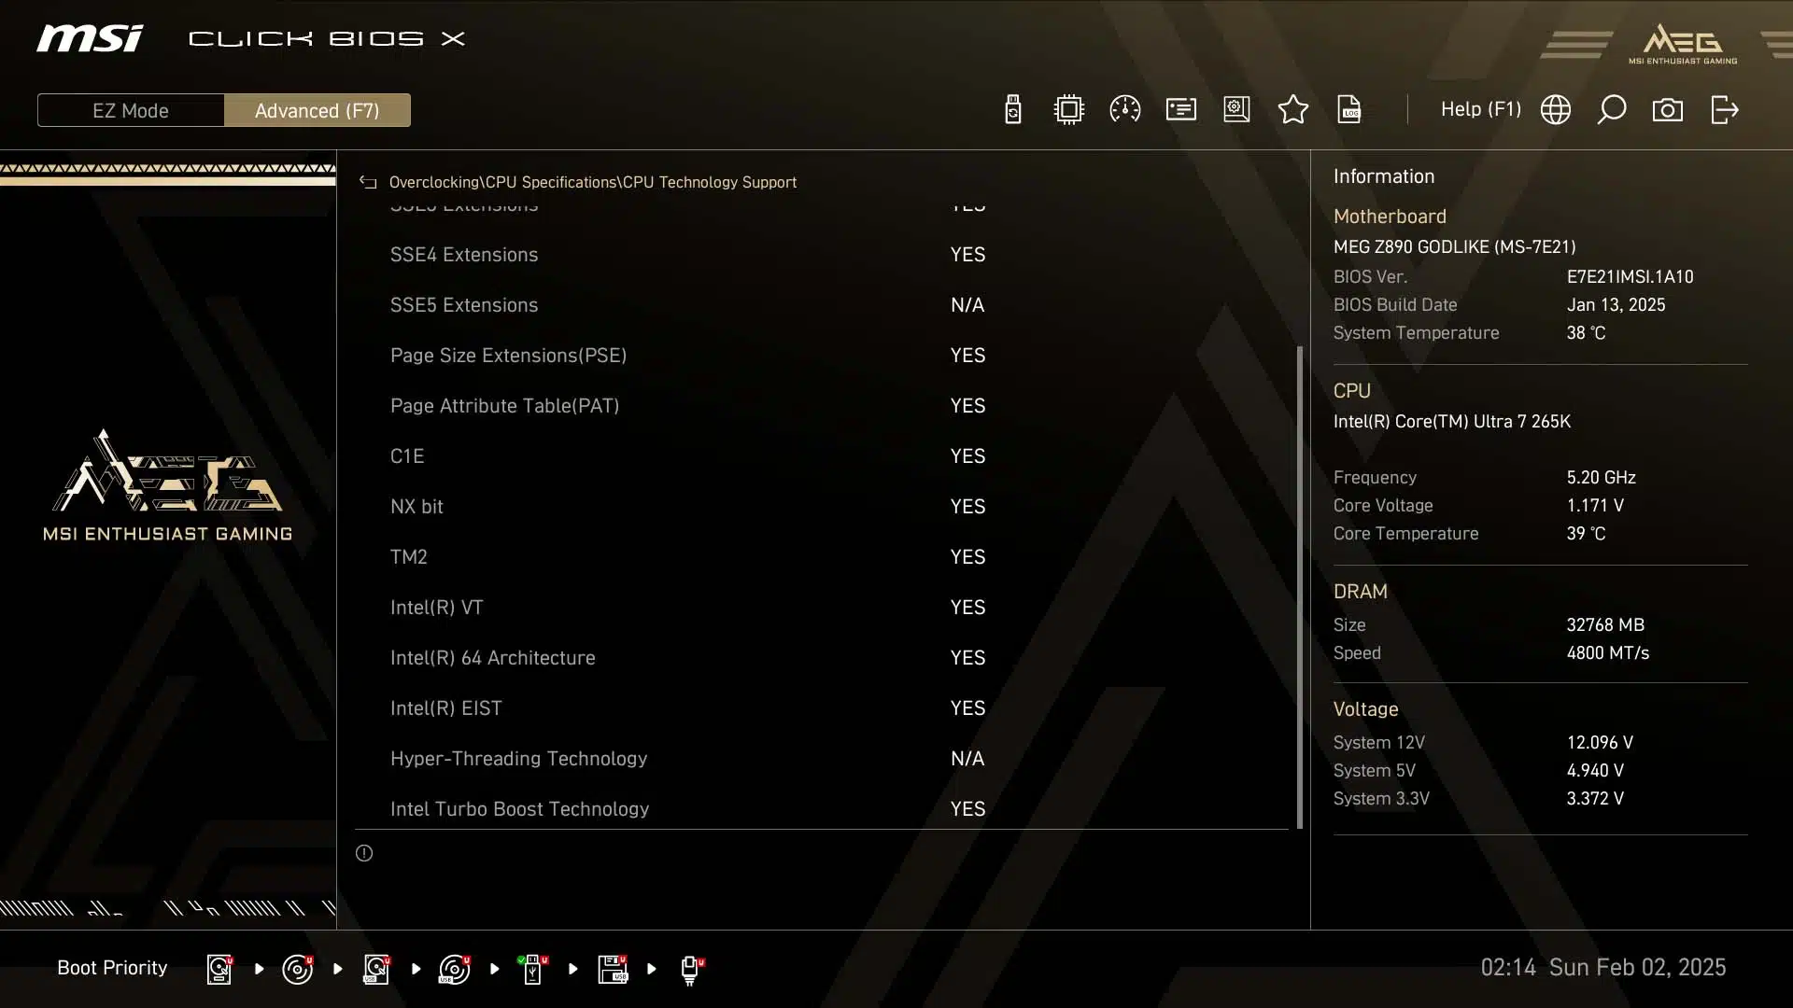Viewport: 1793px width, 1008px height.
Task: Switch to EZ Mode
Action: pyautogui.click(x=131, y=110)
